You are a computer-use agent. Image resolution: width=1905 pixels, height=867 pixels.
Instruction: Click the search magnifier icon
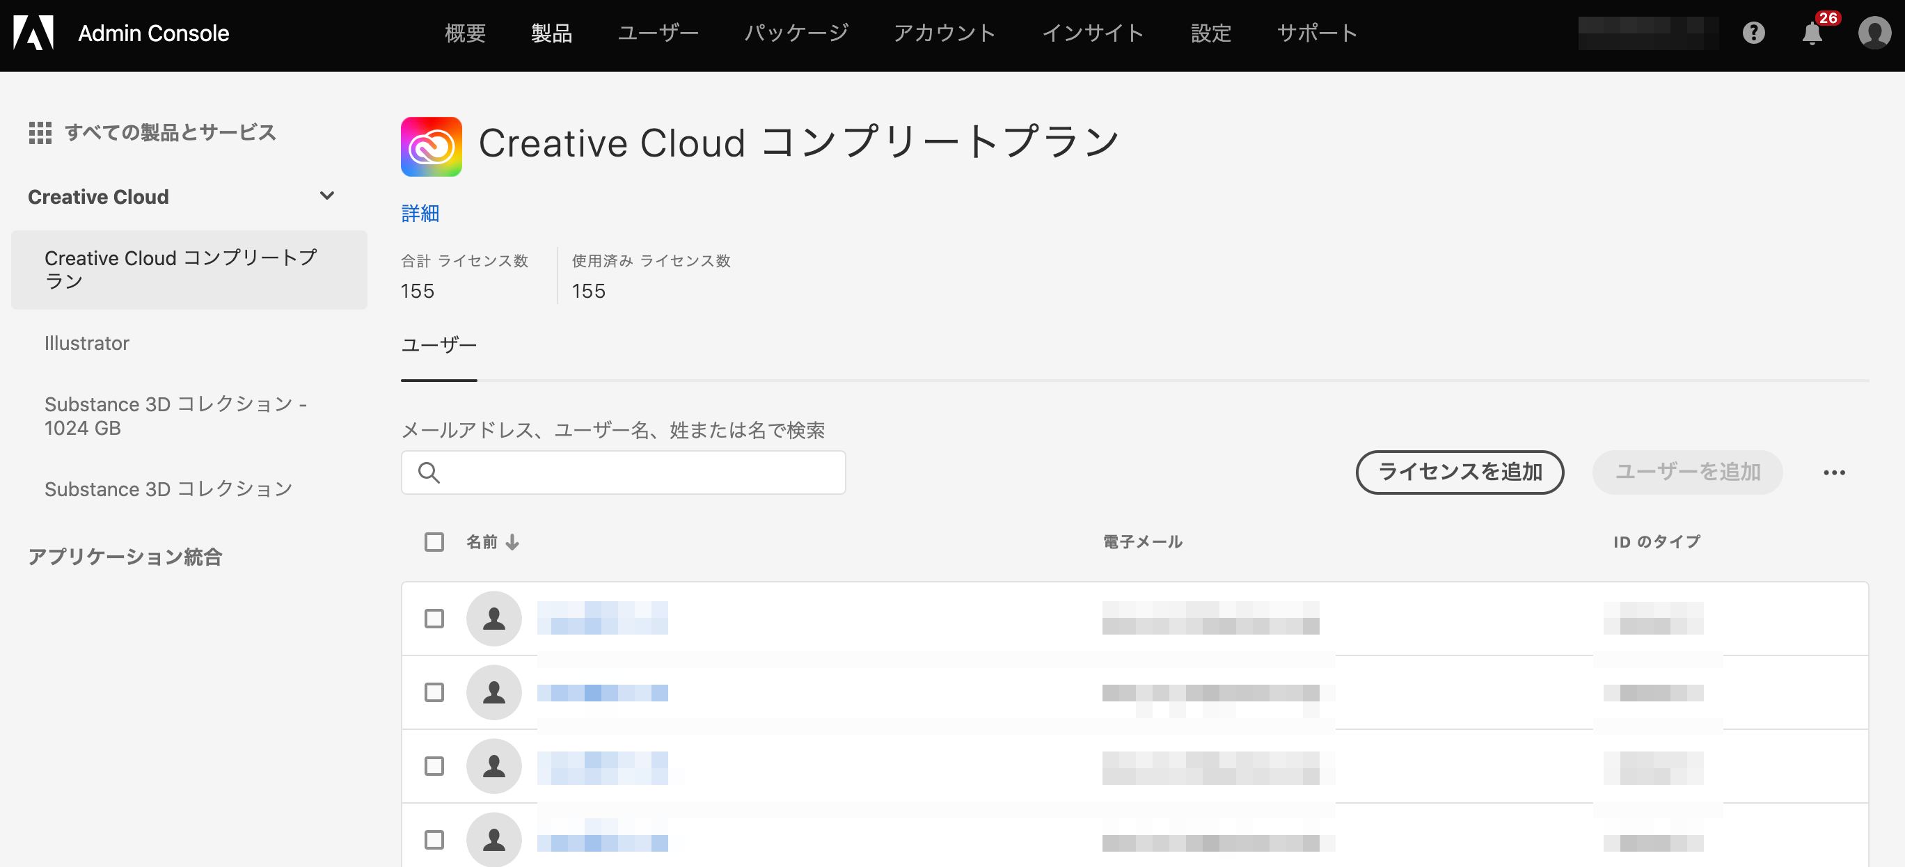(429, 472)
